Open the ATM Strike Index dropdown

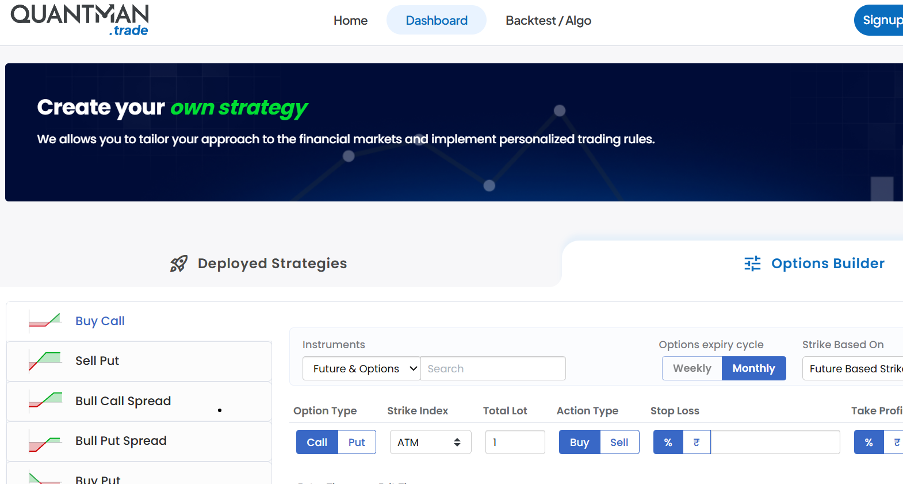tap(430, 442)
